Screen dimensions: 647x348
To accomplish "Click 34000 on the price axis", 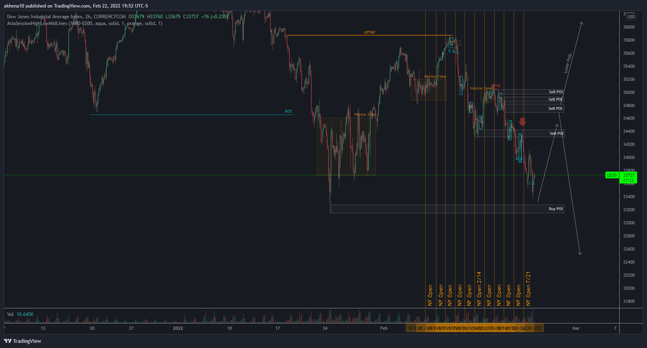I will [629, 158].
